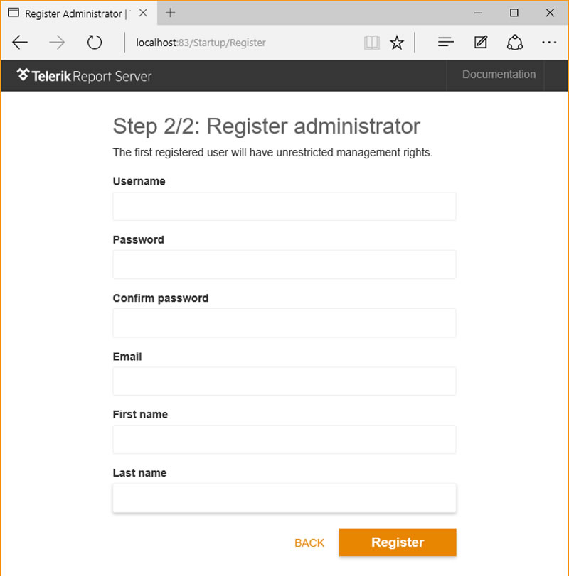The image size is (569, 576).
Task: Click the Telerik Report Server logo
Action: point(84,76)
